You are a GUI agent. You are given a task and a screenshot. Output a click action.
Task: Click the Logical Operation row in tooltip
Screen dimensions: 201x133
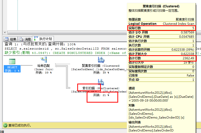[161, 24]
